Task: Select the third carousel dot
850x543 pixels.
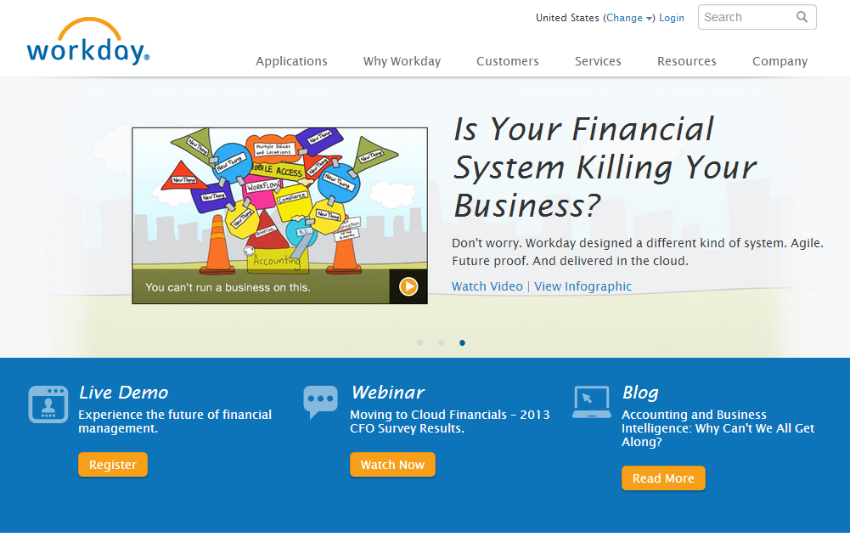Action: coord(462,342)
